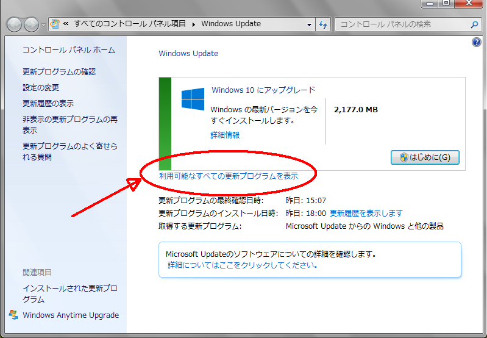Click the Windows 10 logo icon
487x338 pixels.
click(x=193, y=99)
